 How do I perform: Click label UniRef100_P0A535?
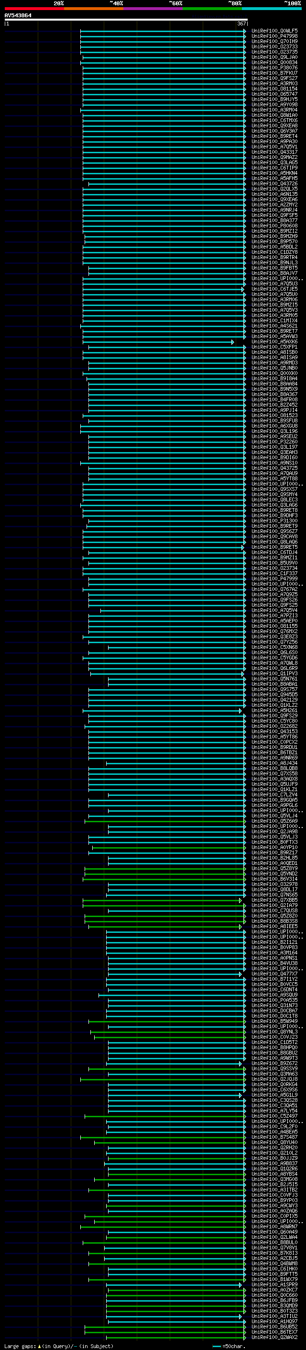click(x=274, y=1000)
